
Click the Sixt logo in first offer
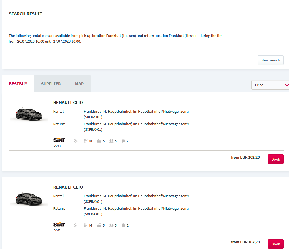pos(59,140)
